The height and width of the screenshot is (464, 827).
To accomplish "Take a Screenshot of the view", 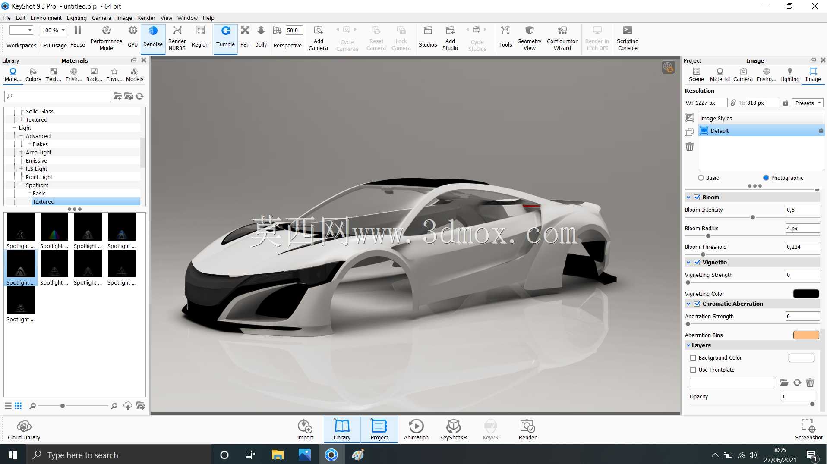I will coord(808,430).
